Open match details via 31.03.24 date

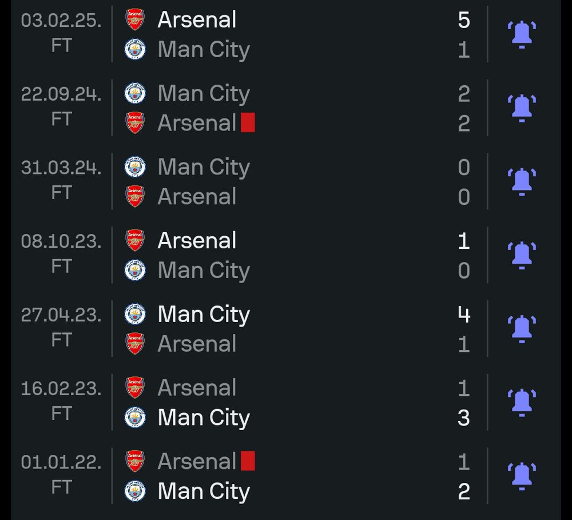click(x=61, y=168)
